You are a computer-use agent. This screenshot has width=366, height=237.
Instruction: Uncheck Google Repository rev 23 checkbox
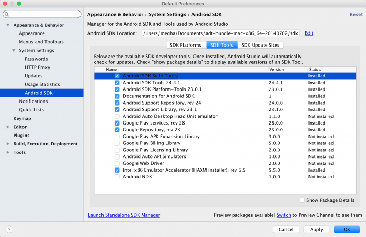[117, 130]
